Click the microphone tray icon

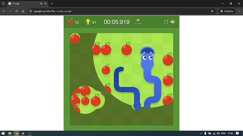pyautogui.click(x=205, y=133)
